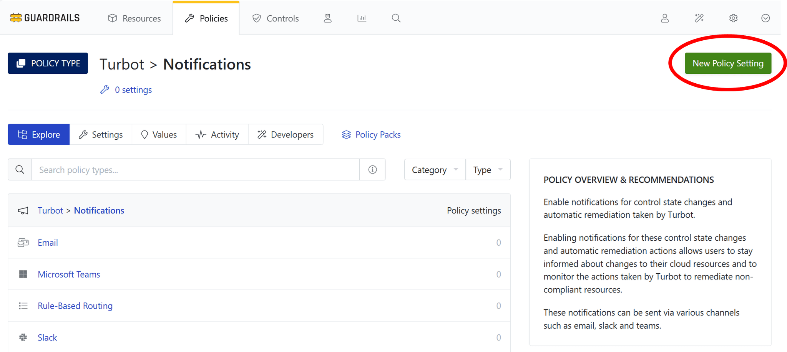787x352 pixels.
Task: Click the Resources box icon in the navbar
Action: (112, 18)
